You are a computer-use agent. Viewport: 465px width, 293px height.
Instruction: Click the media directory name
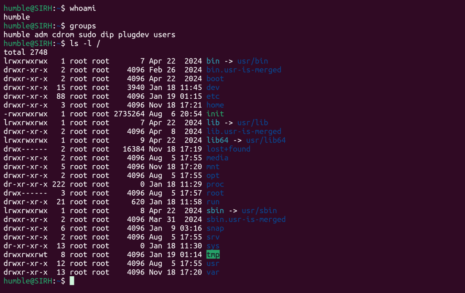point(217,158)
